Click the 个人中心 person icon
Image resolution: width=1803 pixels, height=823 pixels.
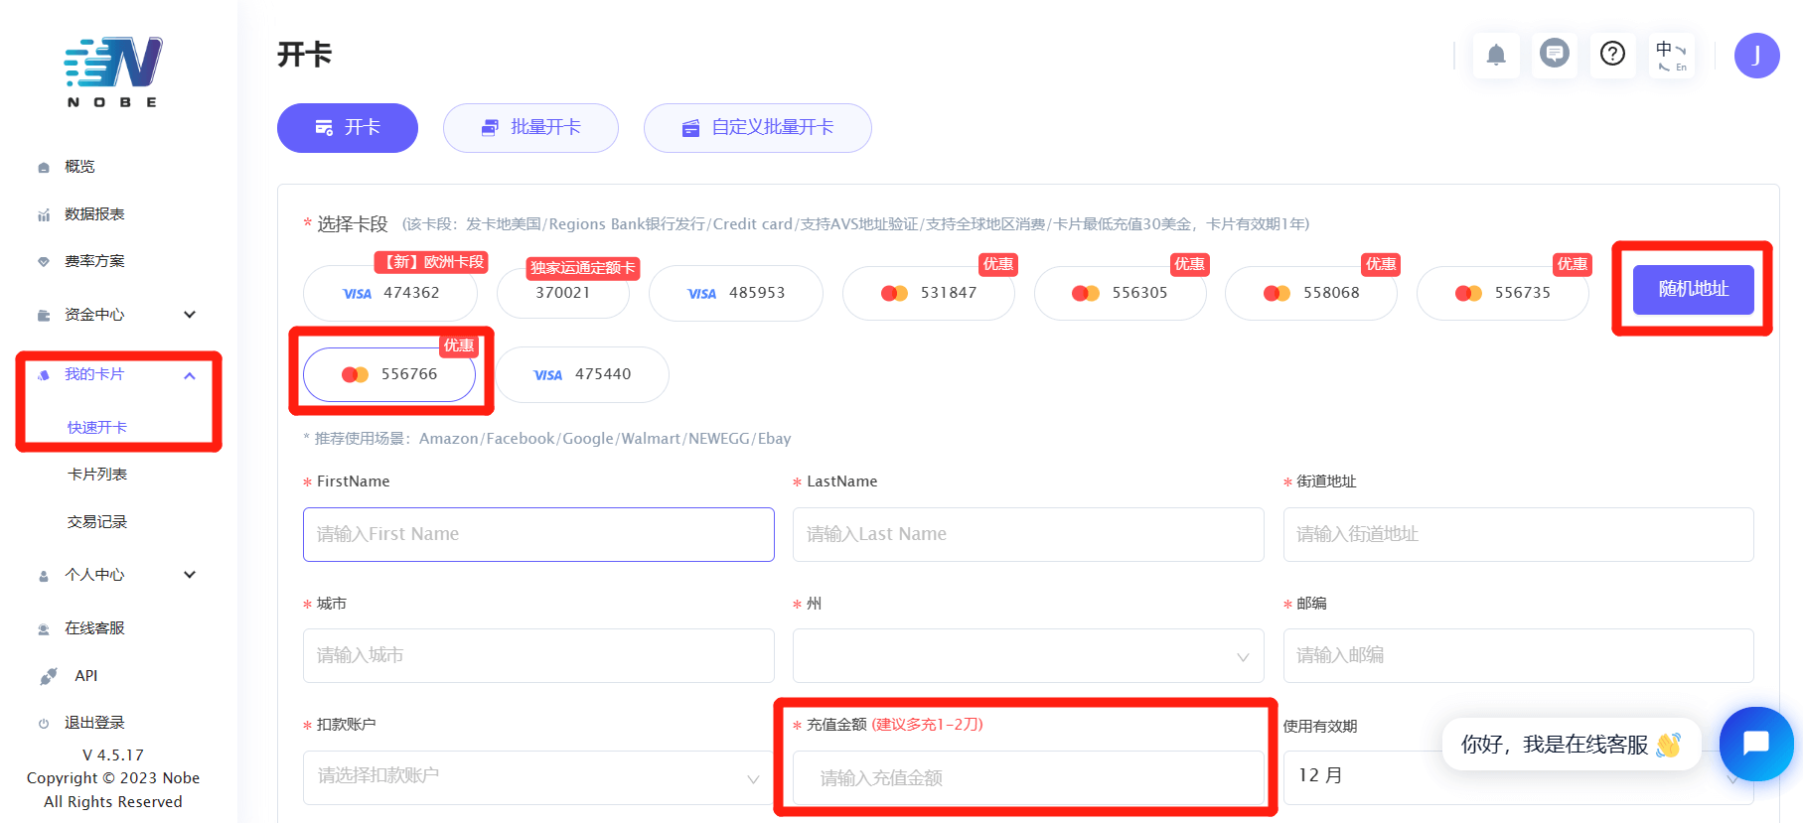pos(44,576)
